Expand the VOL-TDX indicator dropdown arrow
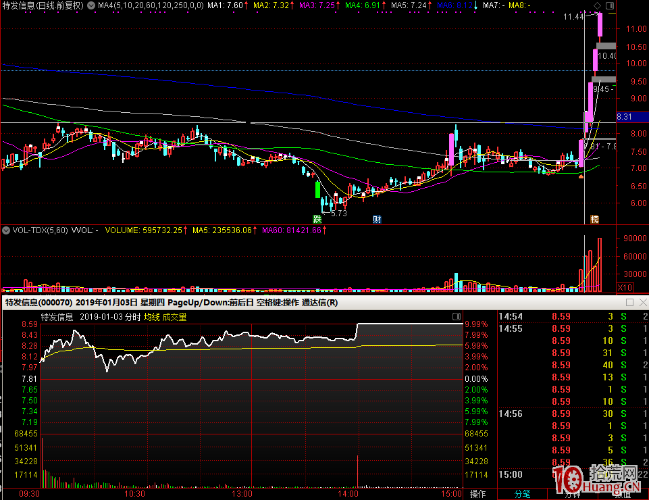 (6, 230)
